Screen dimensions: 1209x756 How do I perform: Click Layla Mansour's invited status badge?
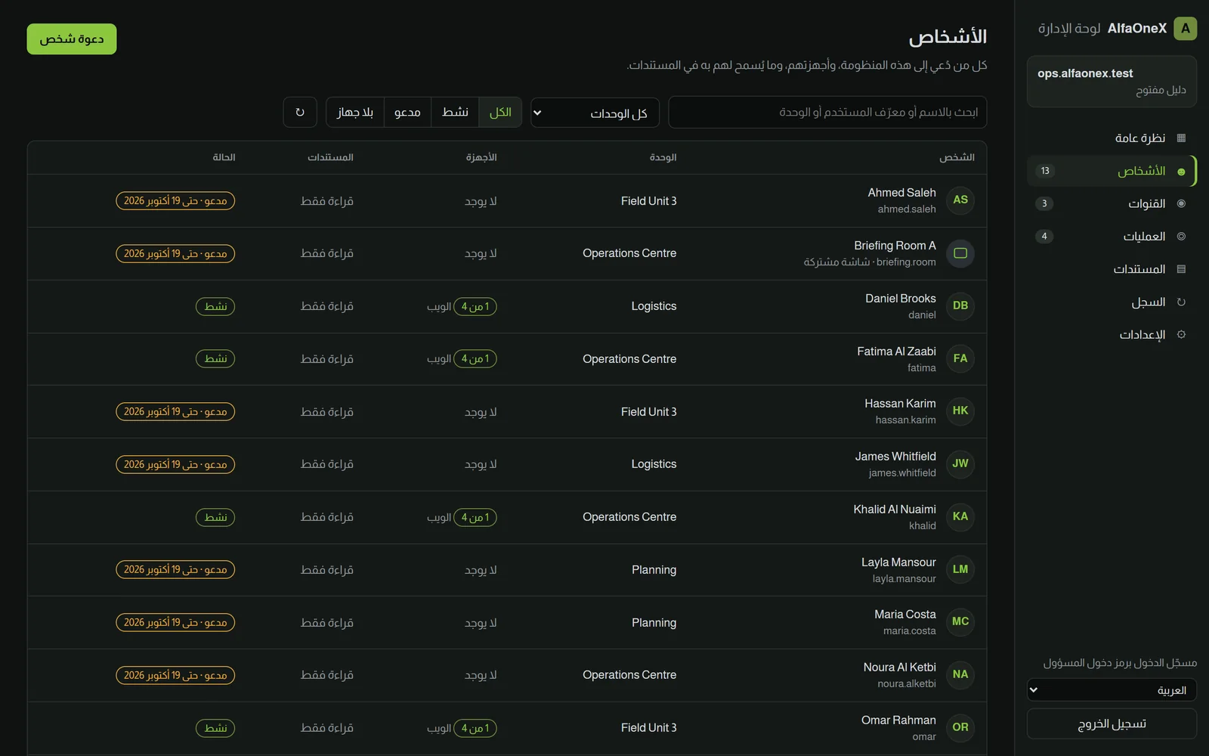coord(175,570)
